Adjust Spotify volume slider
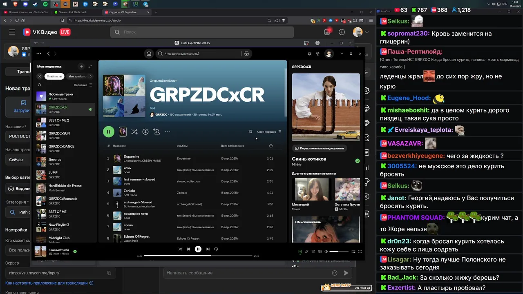Image resolution: width=523 pixels, height=294 pixels. (339, 252)
